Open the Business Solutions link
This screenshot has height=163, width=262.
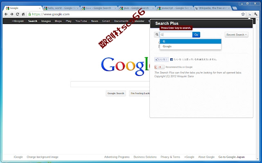[x=145, y=157]
